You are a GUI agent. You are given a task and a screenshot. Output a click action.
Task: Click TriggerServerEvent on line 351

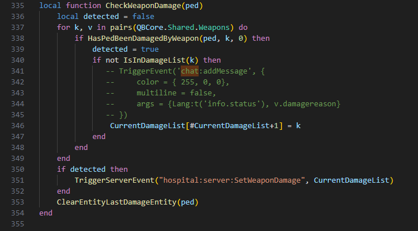click(115, 180)
